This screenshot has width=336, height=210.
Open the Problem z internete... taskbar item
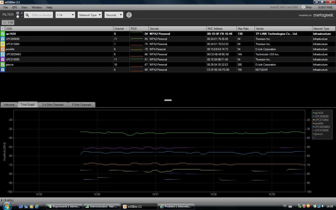click(x=176, y=207)
